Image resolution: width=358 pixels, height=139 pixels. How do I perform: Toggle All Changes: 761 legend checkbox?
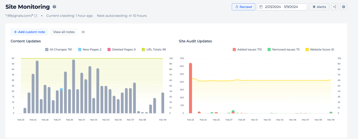coord(47,49)
